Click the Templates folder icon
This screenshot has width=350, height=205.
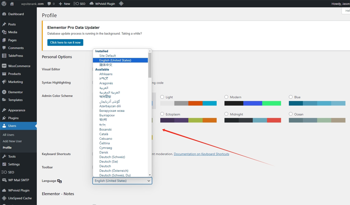click(x=4, y=100)
